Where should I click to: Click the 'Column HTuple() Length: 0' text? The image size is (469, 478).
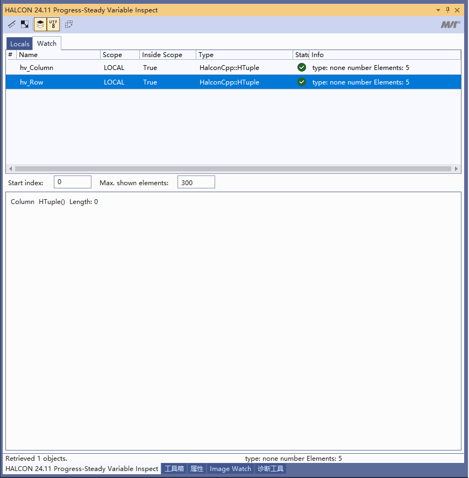pos(54,202)
